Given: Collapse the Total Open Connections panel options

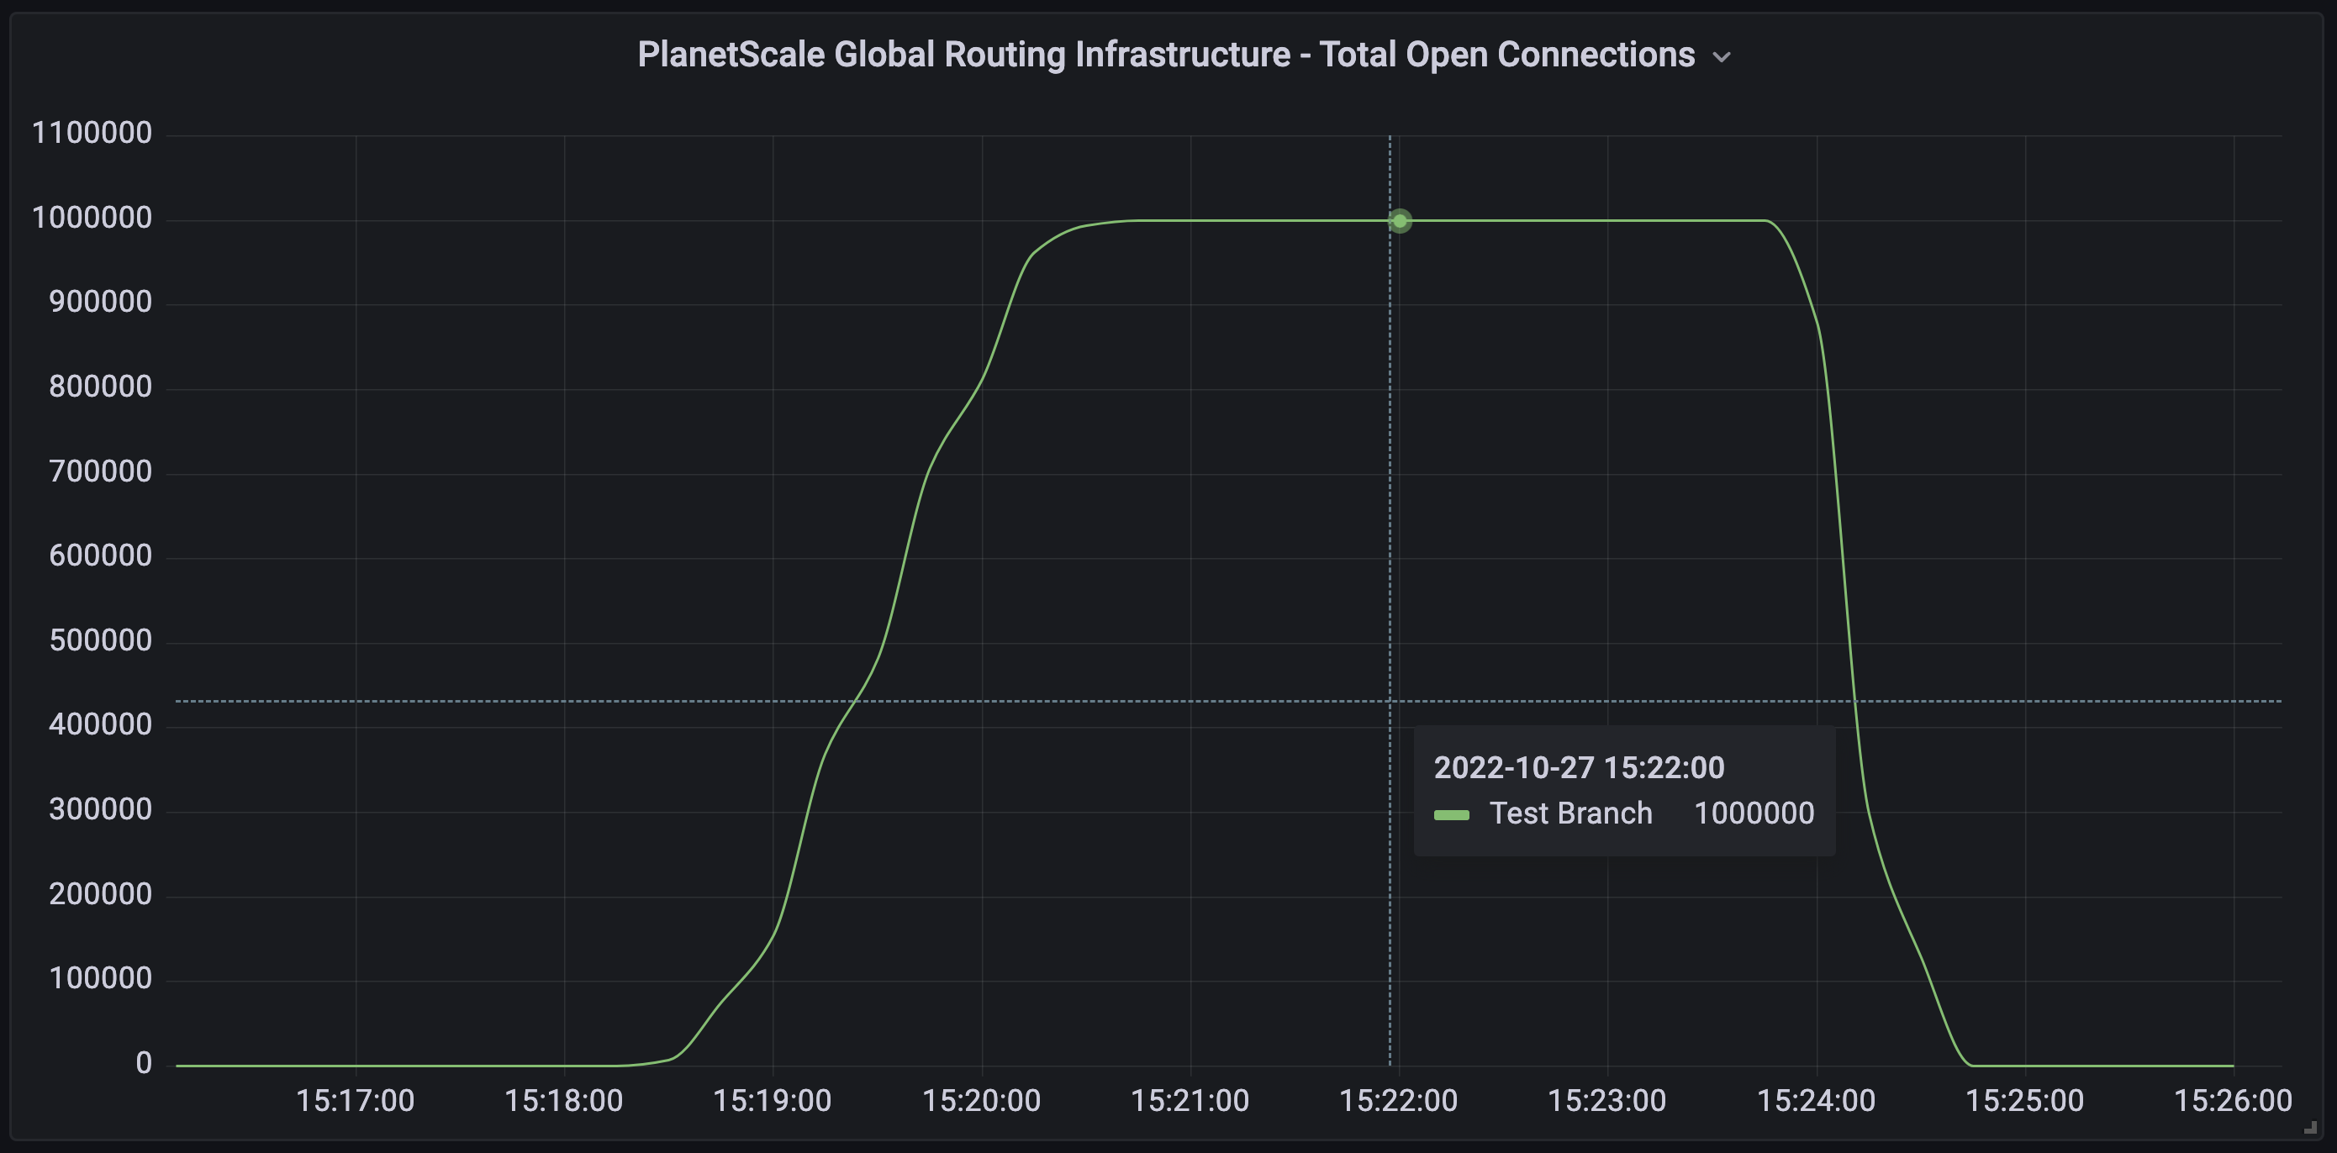Looking at the screenshot, I should click(x=1722, y=56).
